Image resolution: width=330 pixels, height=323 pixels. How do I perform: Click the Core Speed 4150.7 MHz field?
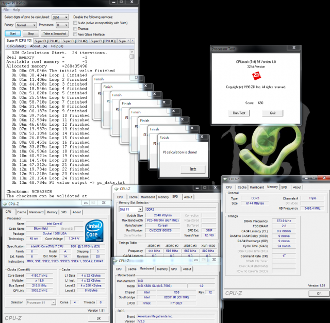point(39,276)
